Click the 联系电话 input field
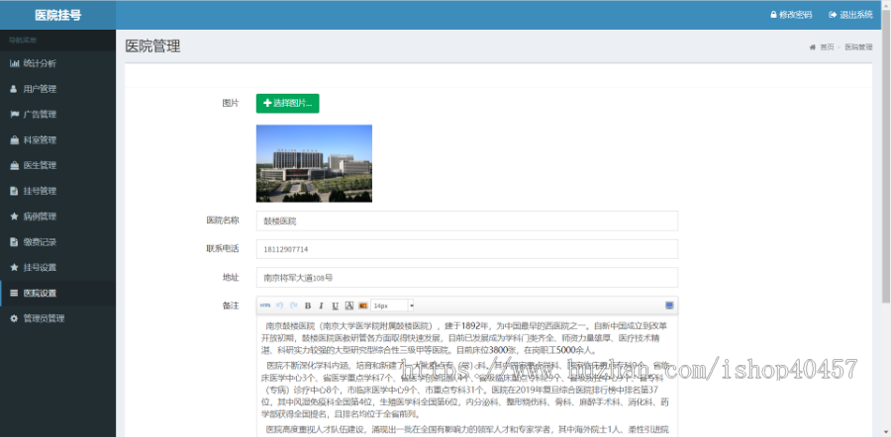The height and width of the screenshot is (437, 891). click(467, 249)
